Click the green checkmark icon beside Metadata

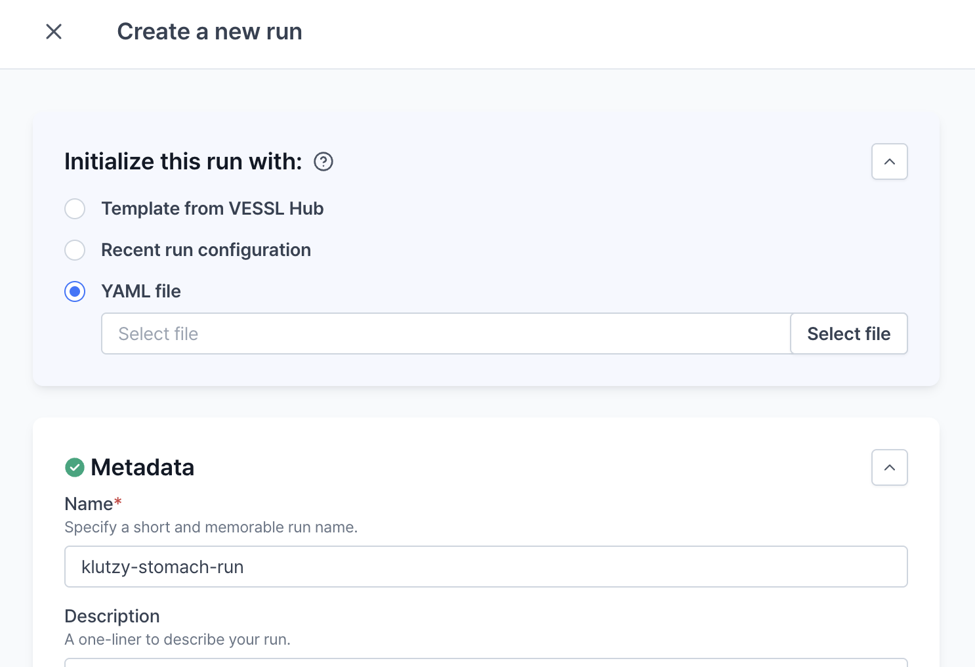tap(75, 467)
